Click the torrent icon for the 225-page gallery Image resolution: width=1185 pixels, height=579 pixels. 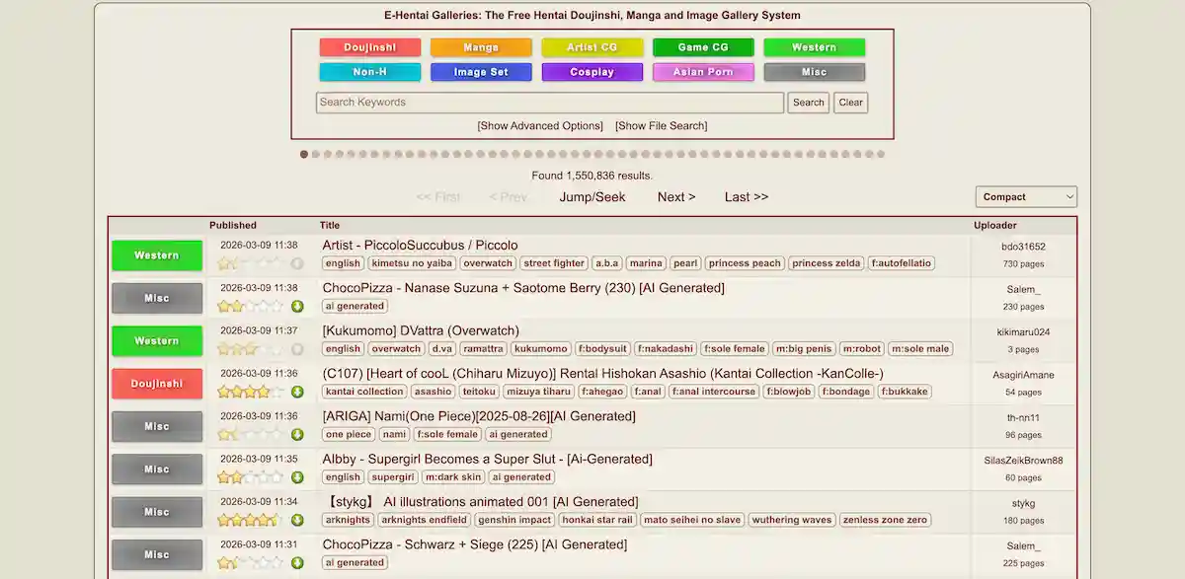pyautogui.click(x=297, y=563)
